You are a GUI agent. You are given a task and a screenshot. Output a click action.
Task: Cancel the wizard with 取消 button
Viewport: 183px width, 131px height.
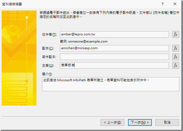[167, 122]
